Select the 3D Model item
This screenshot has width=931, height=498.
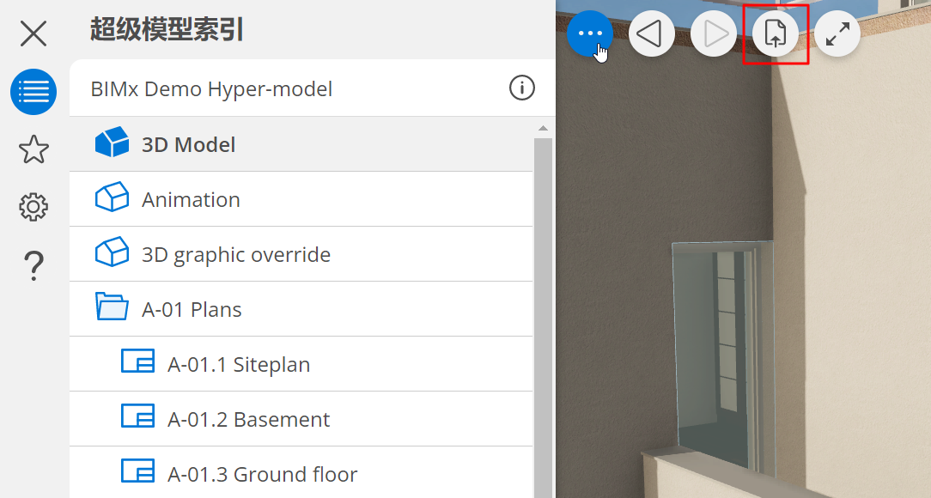tap(301, 144)
